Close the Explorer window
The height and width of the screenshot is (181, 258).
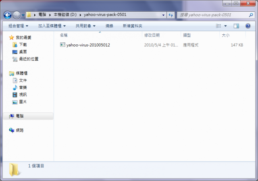(x=248, y=4)
